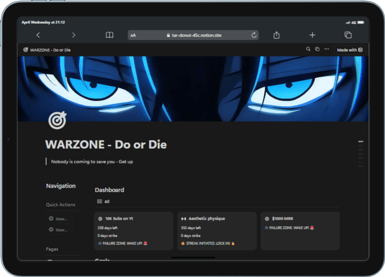
Task: Open Safari bookmarks book icon
Action: [110, 35]
